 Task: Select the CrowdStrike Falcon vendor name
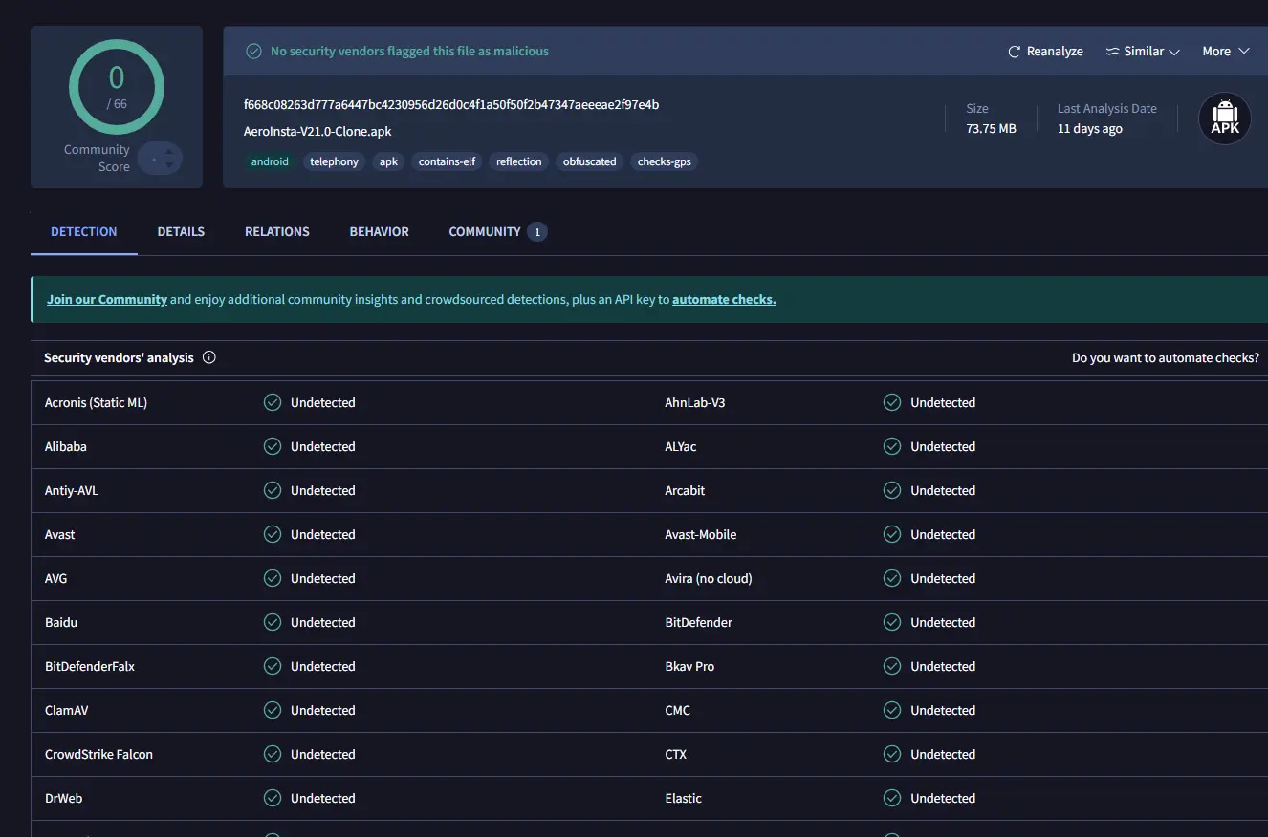point(98,755)
